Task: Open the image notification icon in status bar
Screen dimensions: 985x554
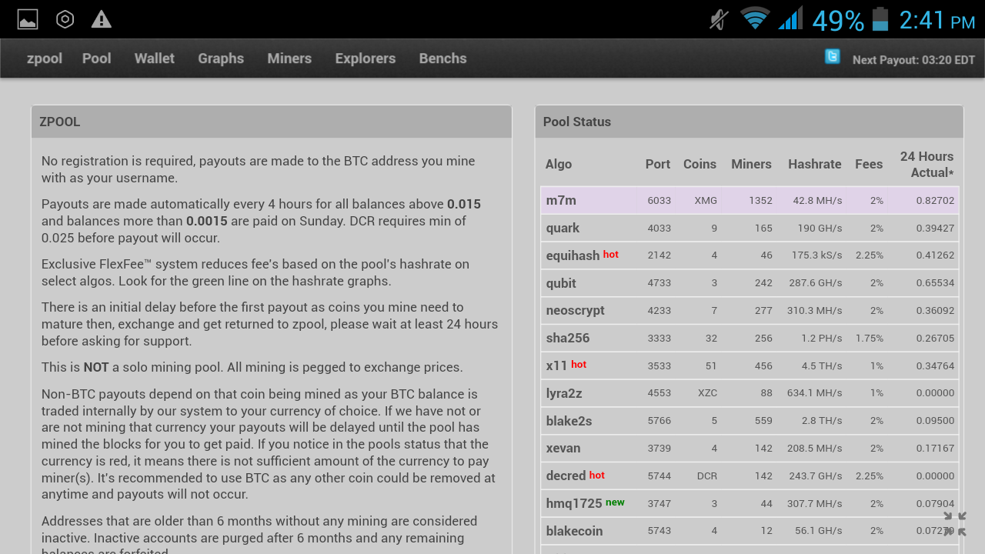Action: point(28,19)
